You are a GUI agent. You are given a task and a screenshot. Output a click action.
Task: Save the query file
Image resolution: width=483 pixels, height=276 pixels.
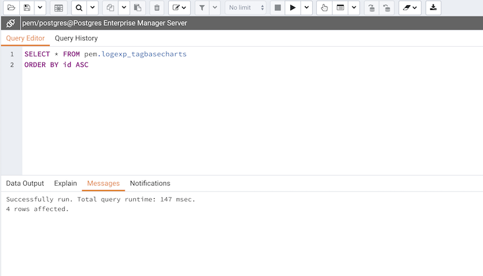(x=27, y=8)
